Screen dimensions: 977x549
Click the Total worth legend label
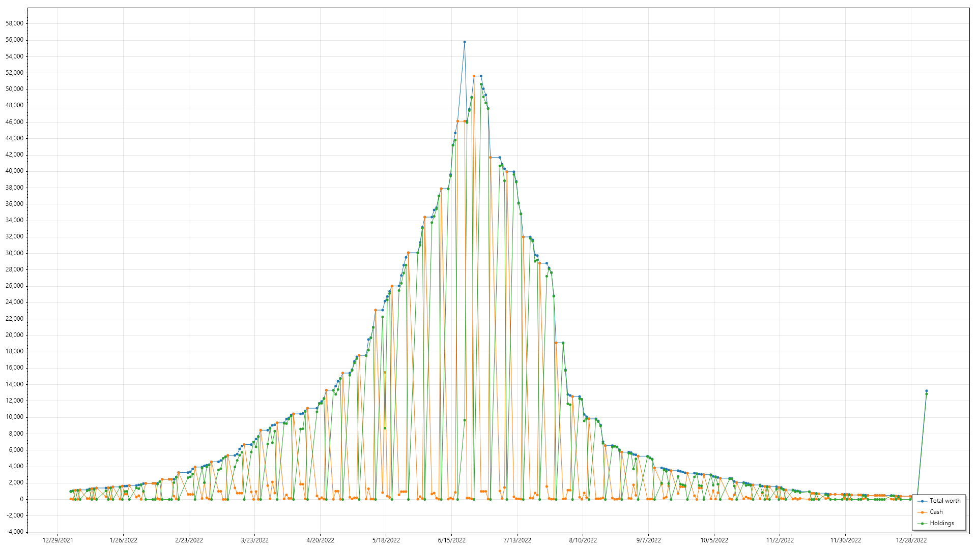point(945,501)
